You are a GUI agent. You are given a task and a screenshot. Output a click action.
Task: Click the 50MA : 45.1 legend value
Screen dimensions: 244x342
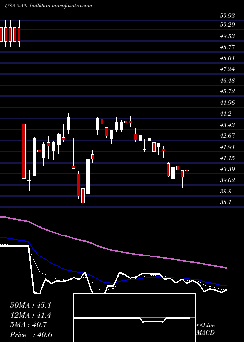(x=31, y=305)
